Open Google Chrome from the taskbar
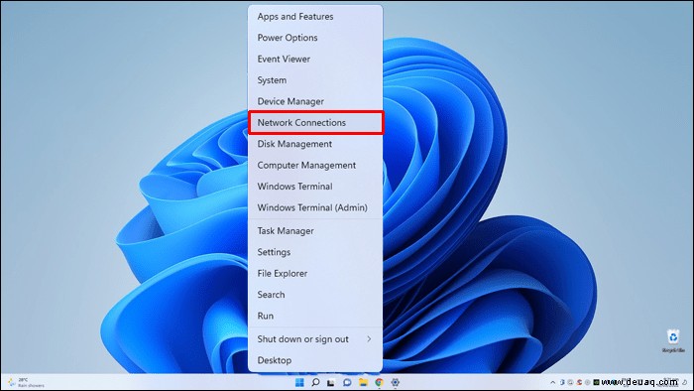 click(x=379, y=382)
